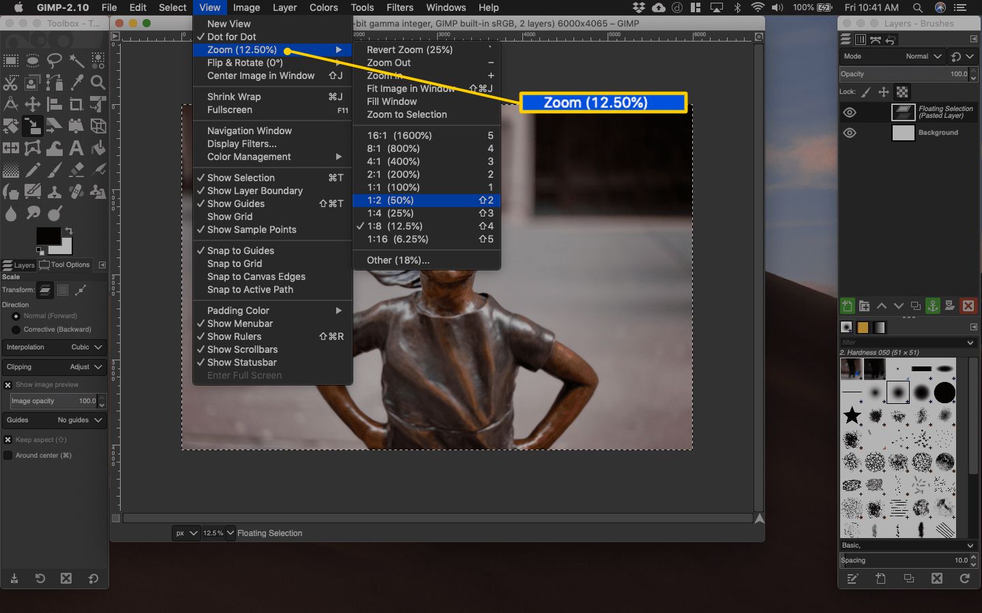The height and width of the screenshot is (613, 982).
Task: Select the Free Select lasso tool
Action: [55, 61]
